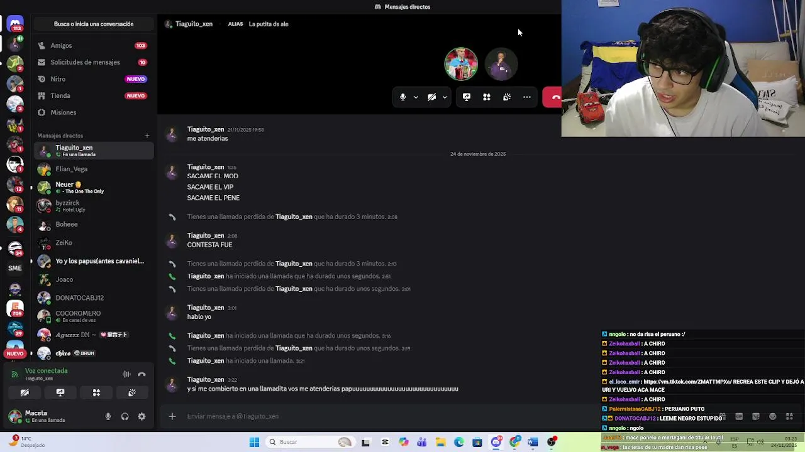The height and width of the screenshot is (452, 805).
Task: Open the Tienda page
Action: coord(94,96)
